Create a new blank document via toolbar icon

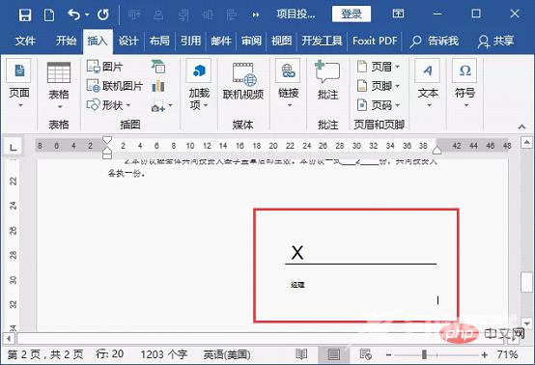(49, 15)
